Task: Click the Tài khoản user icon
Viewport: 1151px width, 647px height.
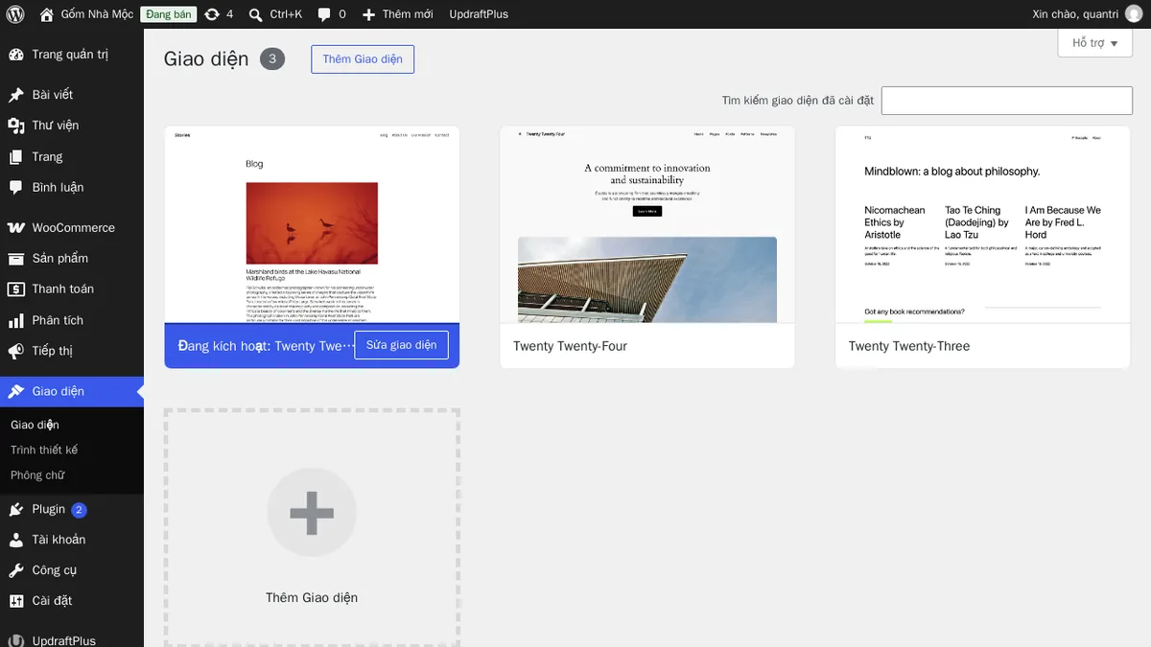Action: click(x=16, y=541)
